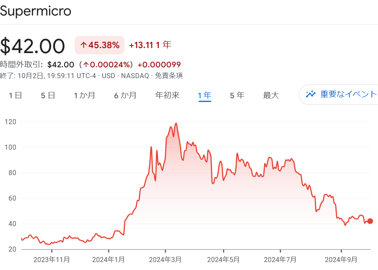Click the Supermicro title

pyautogui.click(x=36, y=12)
